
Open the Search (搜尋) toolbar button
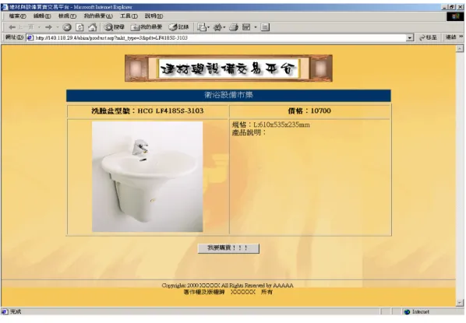[115, 27]
